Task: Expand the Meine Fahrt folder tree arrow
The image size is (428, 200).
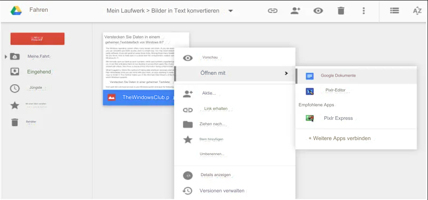Action: tap(6, 57)
